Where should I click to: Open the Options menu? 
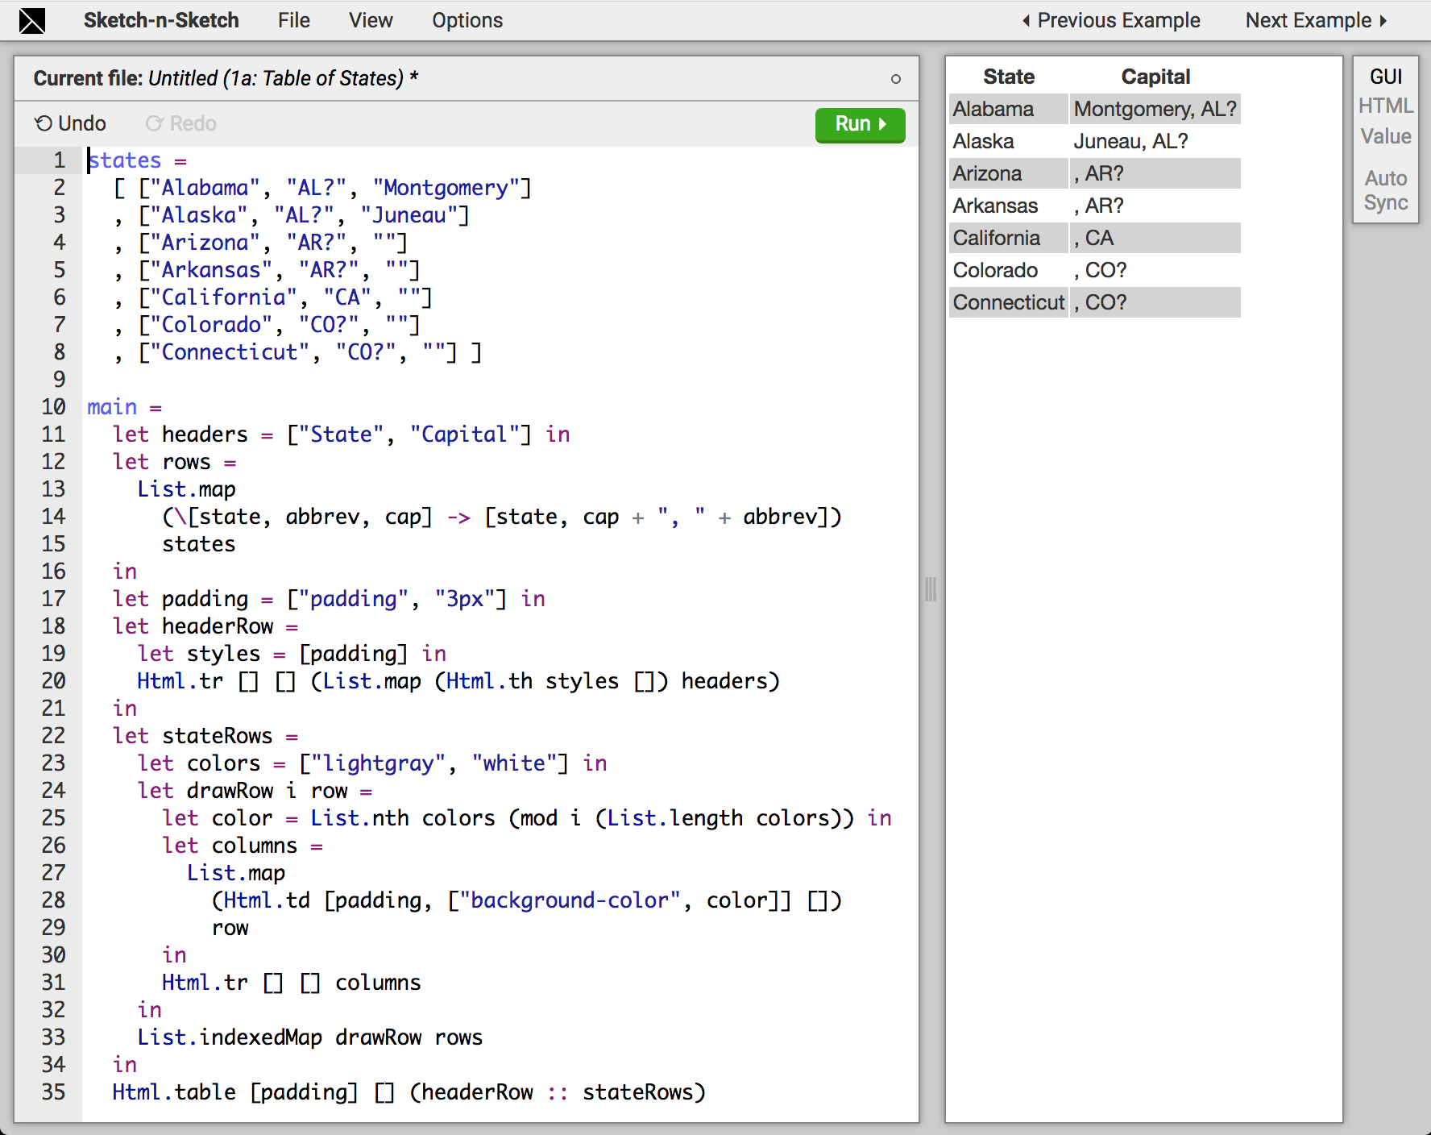coord(467,20)
